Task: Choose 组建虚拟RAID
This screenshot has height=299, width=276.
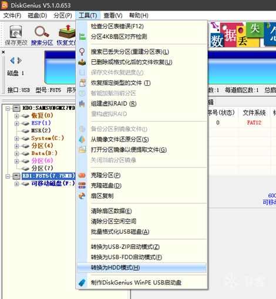Action: (142, 103)
